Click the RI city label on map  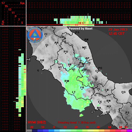(74, 69)
